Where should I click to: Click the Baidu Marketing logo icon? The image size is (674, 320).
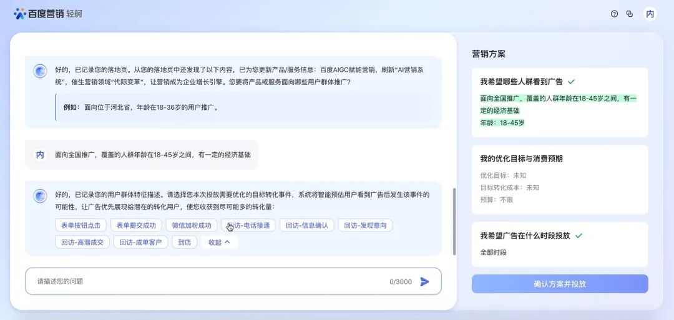click(x=20, y=14)
